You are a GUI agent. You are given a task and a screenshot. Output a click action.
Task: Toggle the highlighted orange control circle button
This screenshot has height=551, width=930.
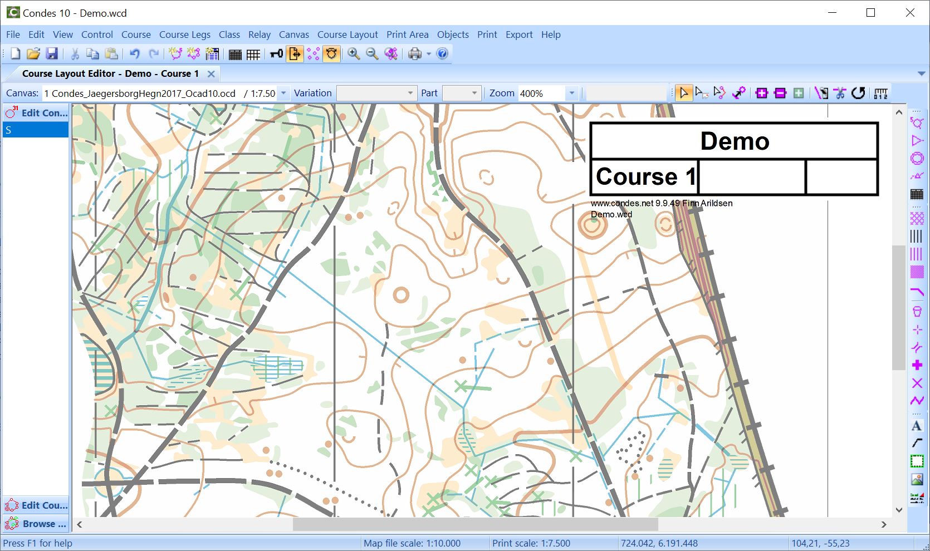click(331, 53)
